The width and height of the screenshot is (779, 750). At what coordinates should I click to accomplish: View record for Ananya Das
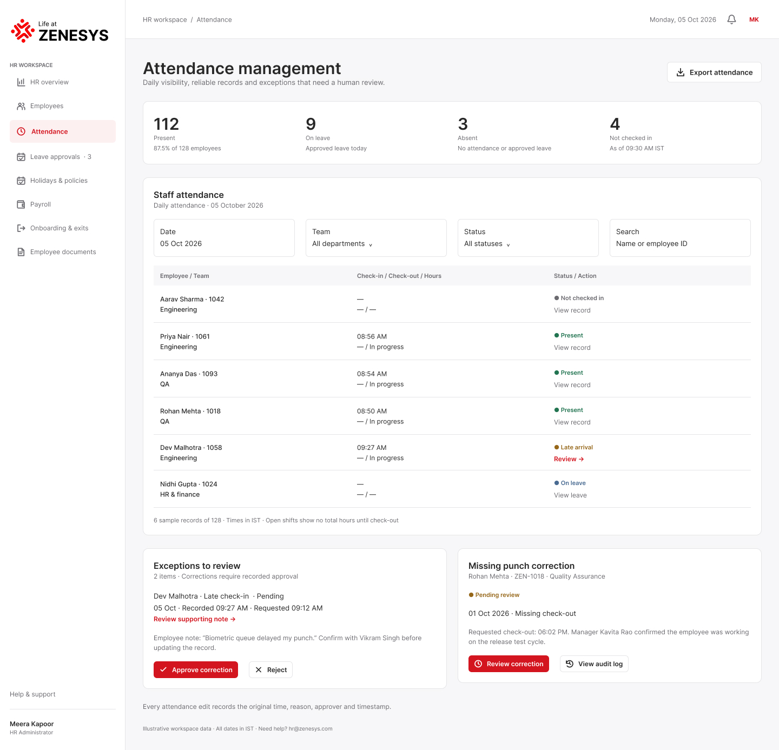pyautogui.click(x=572, y=385)
